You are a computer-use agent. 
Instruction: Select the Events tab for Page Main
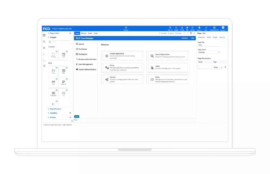click(215, 37)
